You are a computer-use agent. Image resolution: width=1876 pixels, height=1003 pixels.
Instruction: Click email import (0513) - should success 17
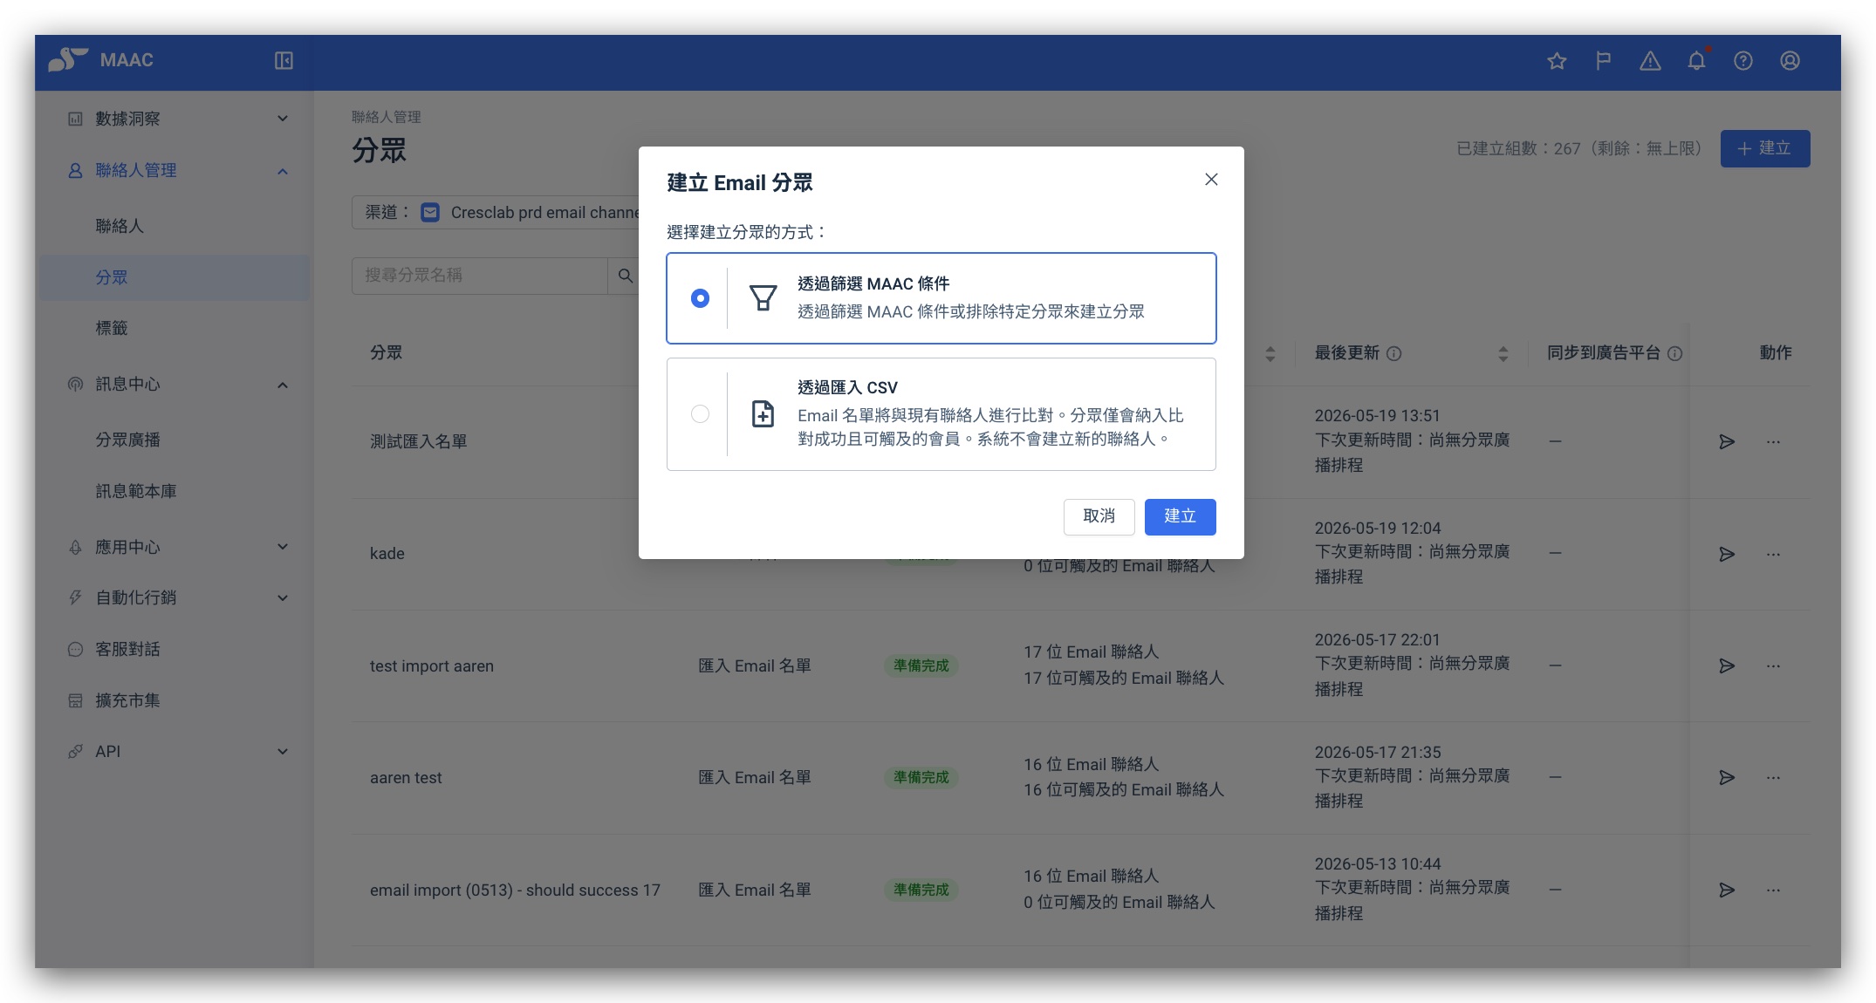coord(515,890)
